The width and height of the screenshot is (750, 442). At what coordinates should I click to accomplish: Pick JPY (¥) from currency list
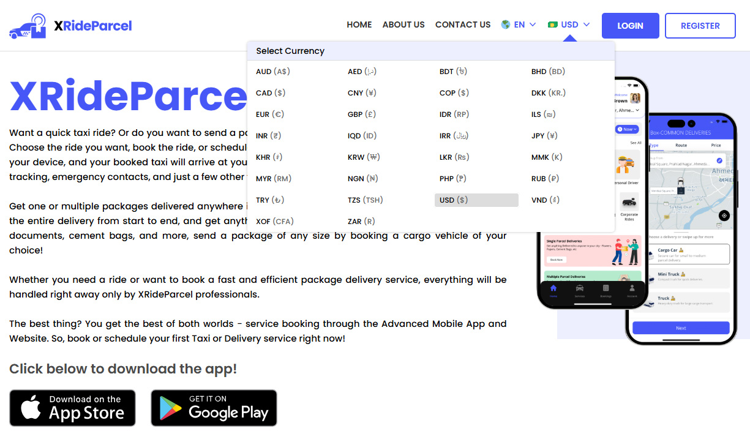[x=544, y=136]
